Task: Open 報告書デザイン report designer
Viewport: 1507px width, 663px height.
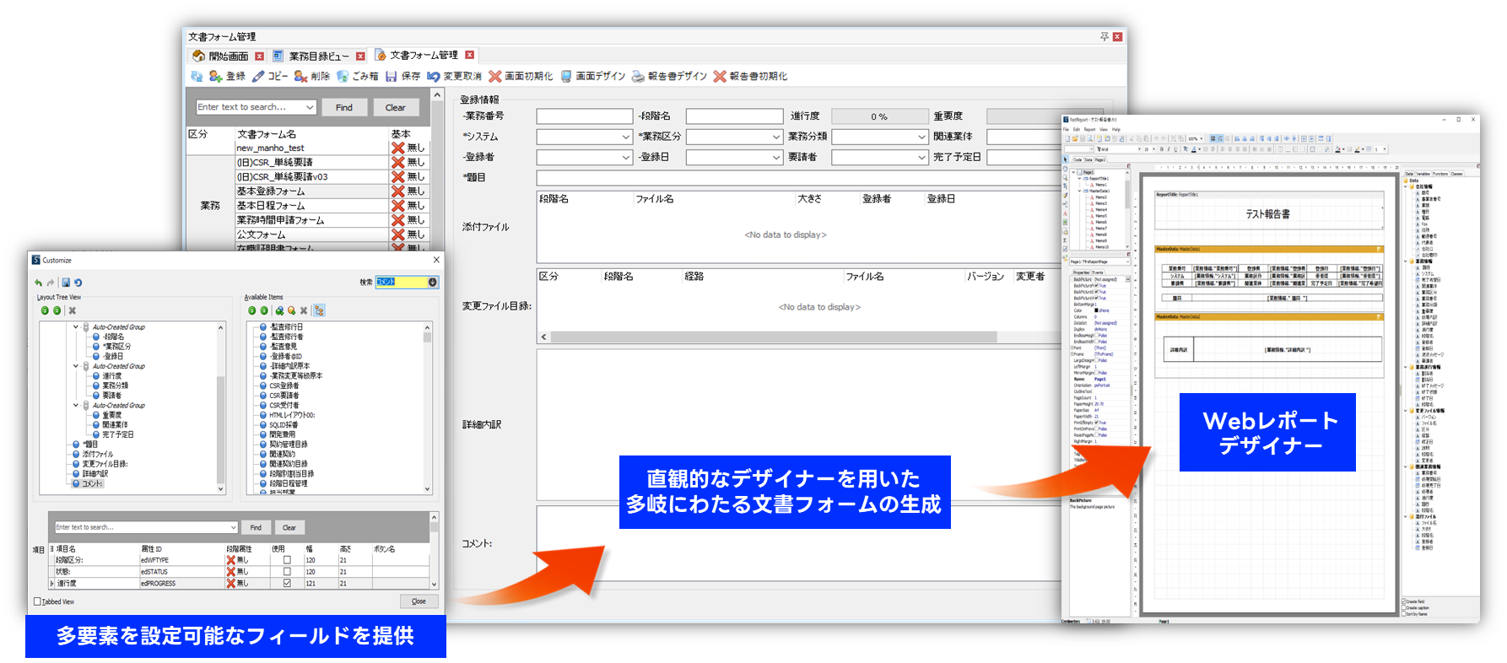Action: pyautogui.click(x=639, y=76)
